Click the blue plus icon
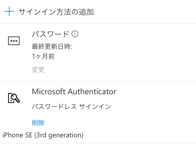Screen dimensions: 196x144 pyautogui.click(x=9, y=11)
